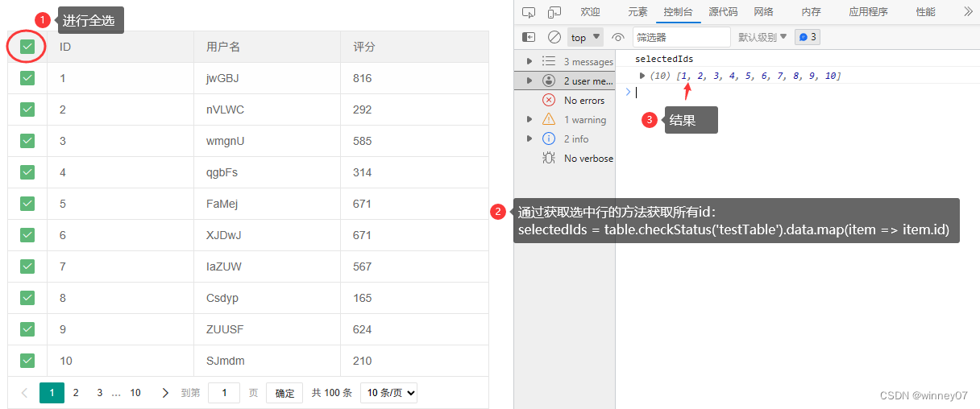Viewport: 980px width, 409px height.
Task: Expand the 3 messages sidebar group
Action: pos(529,61)
